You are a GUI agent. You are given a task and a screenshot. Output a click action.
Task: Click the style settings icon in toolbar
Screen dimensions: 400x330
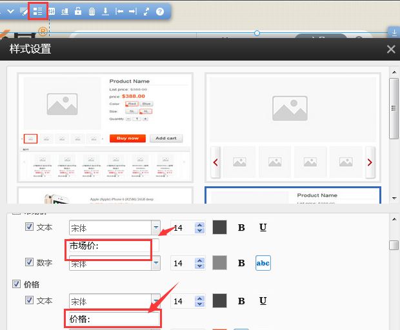click(38, 12)
